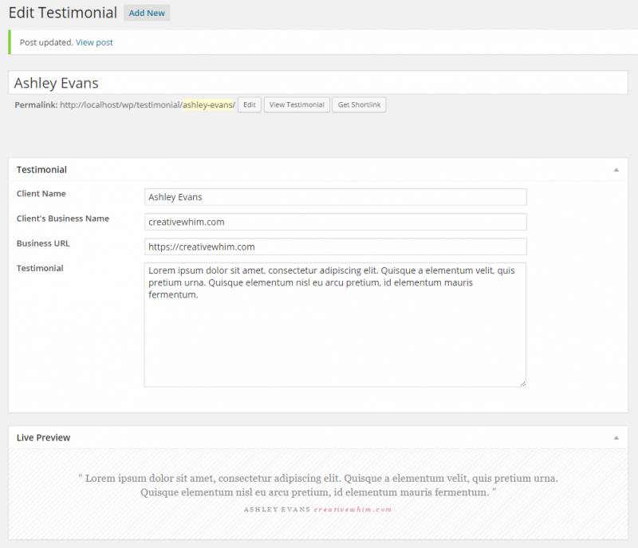Click the Get Shortlink button
This screenshot has height=548, width=638.
359,105
